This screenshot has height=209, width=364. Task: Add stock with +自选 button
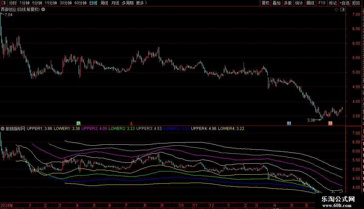click(344, 3)
